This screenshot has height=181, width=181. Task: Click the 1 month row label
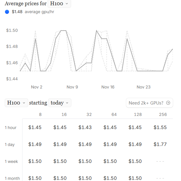(x=12, y=178)
